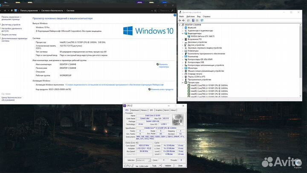
Task: Open Вид menu in Device Manager
Action: point(199,17)
